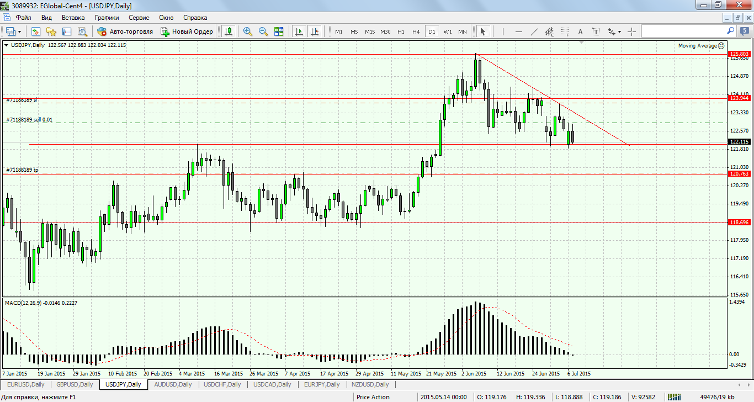The width and height of the screenshot is (754, 402).
Task: Open the Navigator panel
Action: pos(51,31)
